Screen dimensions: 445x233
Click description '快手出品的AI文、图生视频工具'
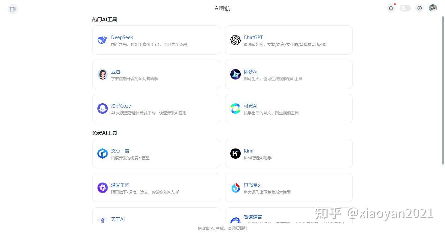(271, 113)
